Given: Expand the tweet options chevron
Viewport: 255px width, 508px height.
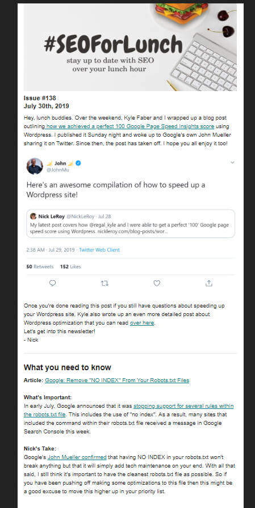Looking at the screenshot, I should coord(232,163).
